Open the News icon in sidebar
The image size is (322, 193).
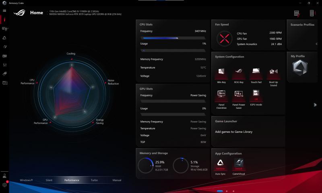tap(4, 83)
